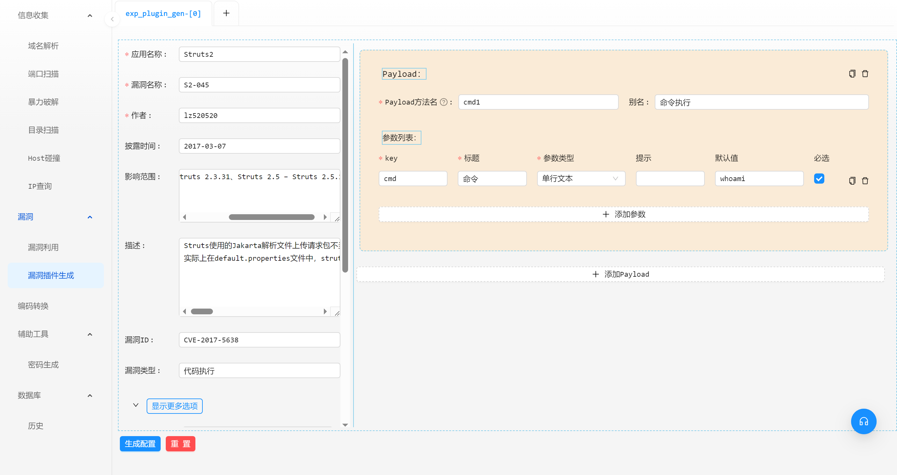Viewport: 897px width, 475px height.
Task: Copy the Payload block
Action: tap(852, 73)
